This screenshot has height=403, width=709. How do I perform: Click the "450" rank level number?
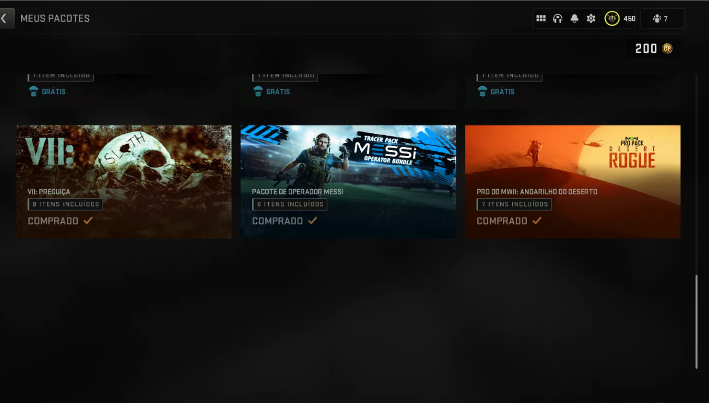[x=630, y=19]
